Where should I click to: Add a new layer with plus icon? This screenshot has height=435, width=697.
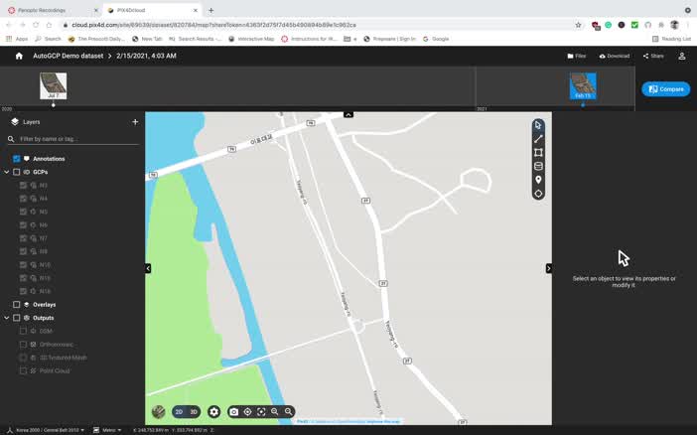135,122
